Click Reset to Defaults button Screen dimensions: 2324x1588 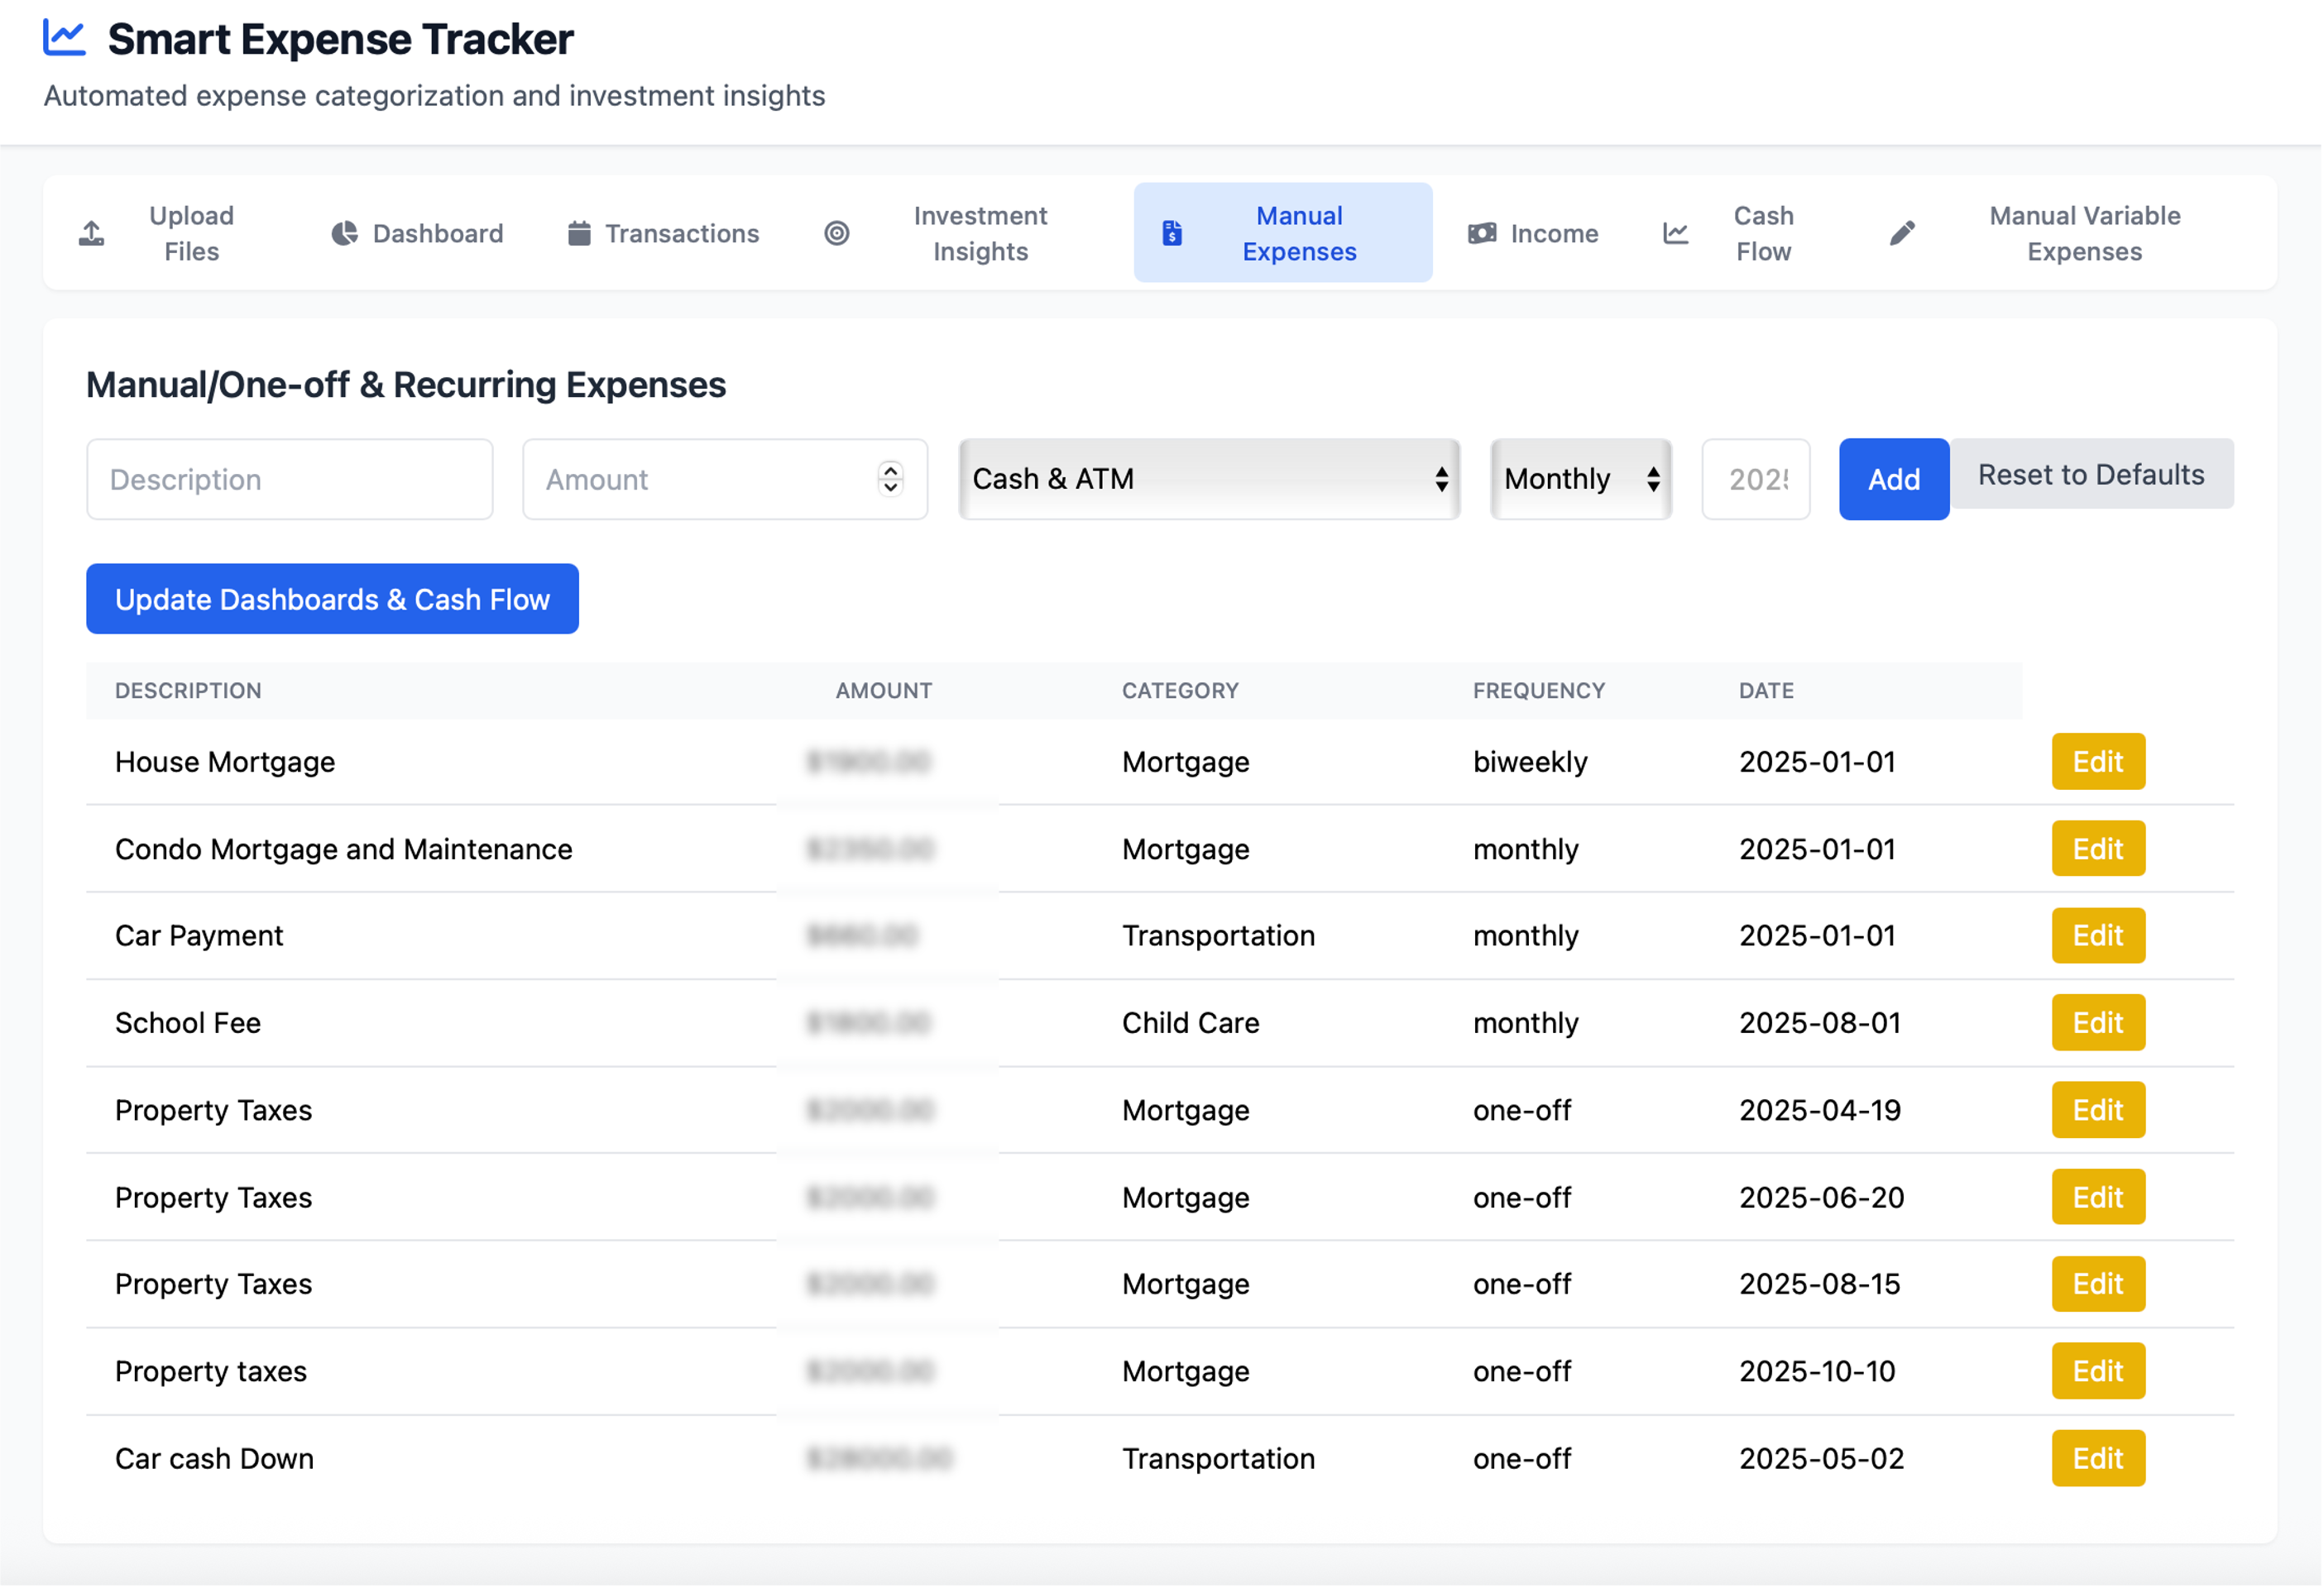click(x=2091, y=474)
